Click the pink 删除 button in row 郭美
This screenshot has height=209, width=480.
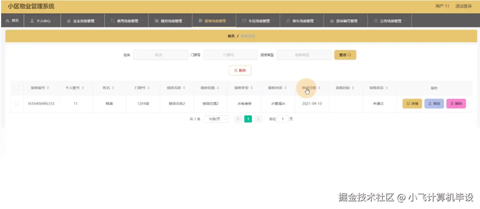456,104
